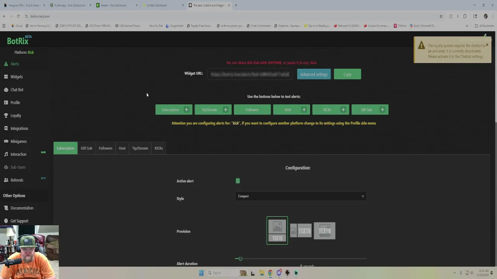Open the browser extensions puzzle icon
The image size is (497, 279).
pyautogui.click(x=465, y=16)
